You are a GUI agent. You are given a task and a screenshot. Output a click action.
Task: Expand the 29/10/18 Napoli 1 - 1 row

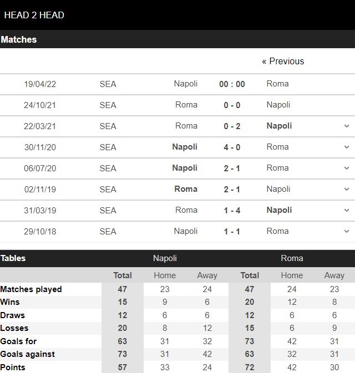pos(347,231)
